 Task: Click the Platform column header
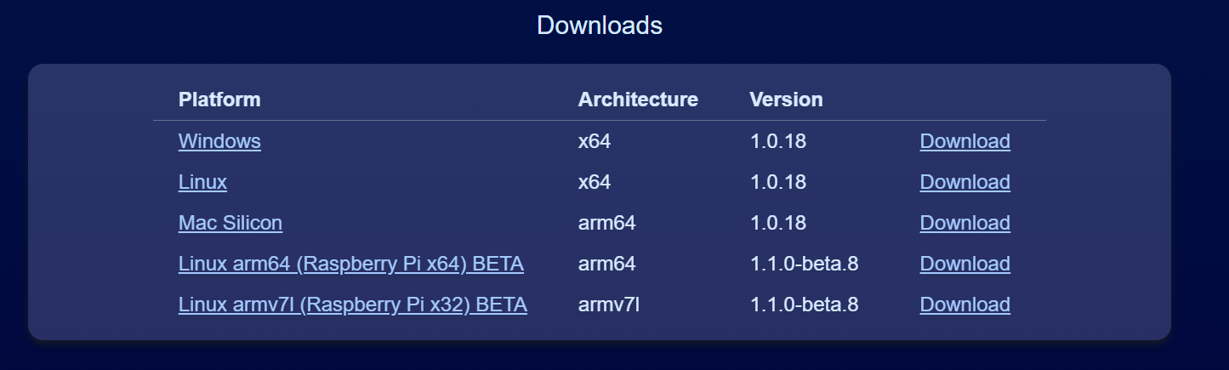(219, 100)
